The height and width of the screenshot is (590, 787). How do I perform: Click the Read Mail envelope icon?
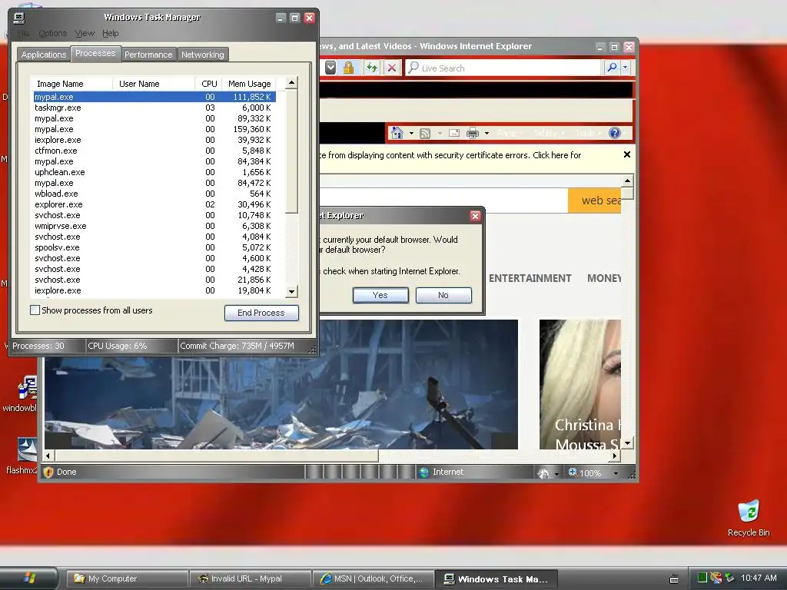454,133
